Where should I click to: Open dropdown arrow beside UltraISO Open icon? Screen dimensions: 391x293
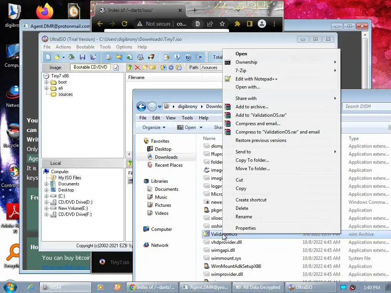[64, 57]
